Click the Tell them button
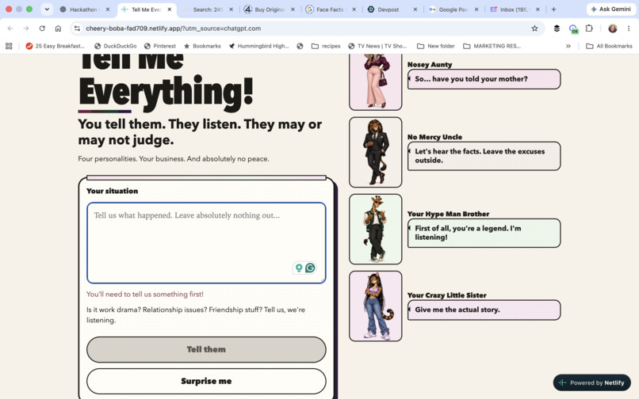This screenshot has width=639, height=399. (206, 349)
